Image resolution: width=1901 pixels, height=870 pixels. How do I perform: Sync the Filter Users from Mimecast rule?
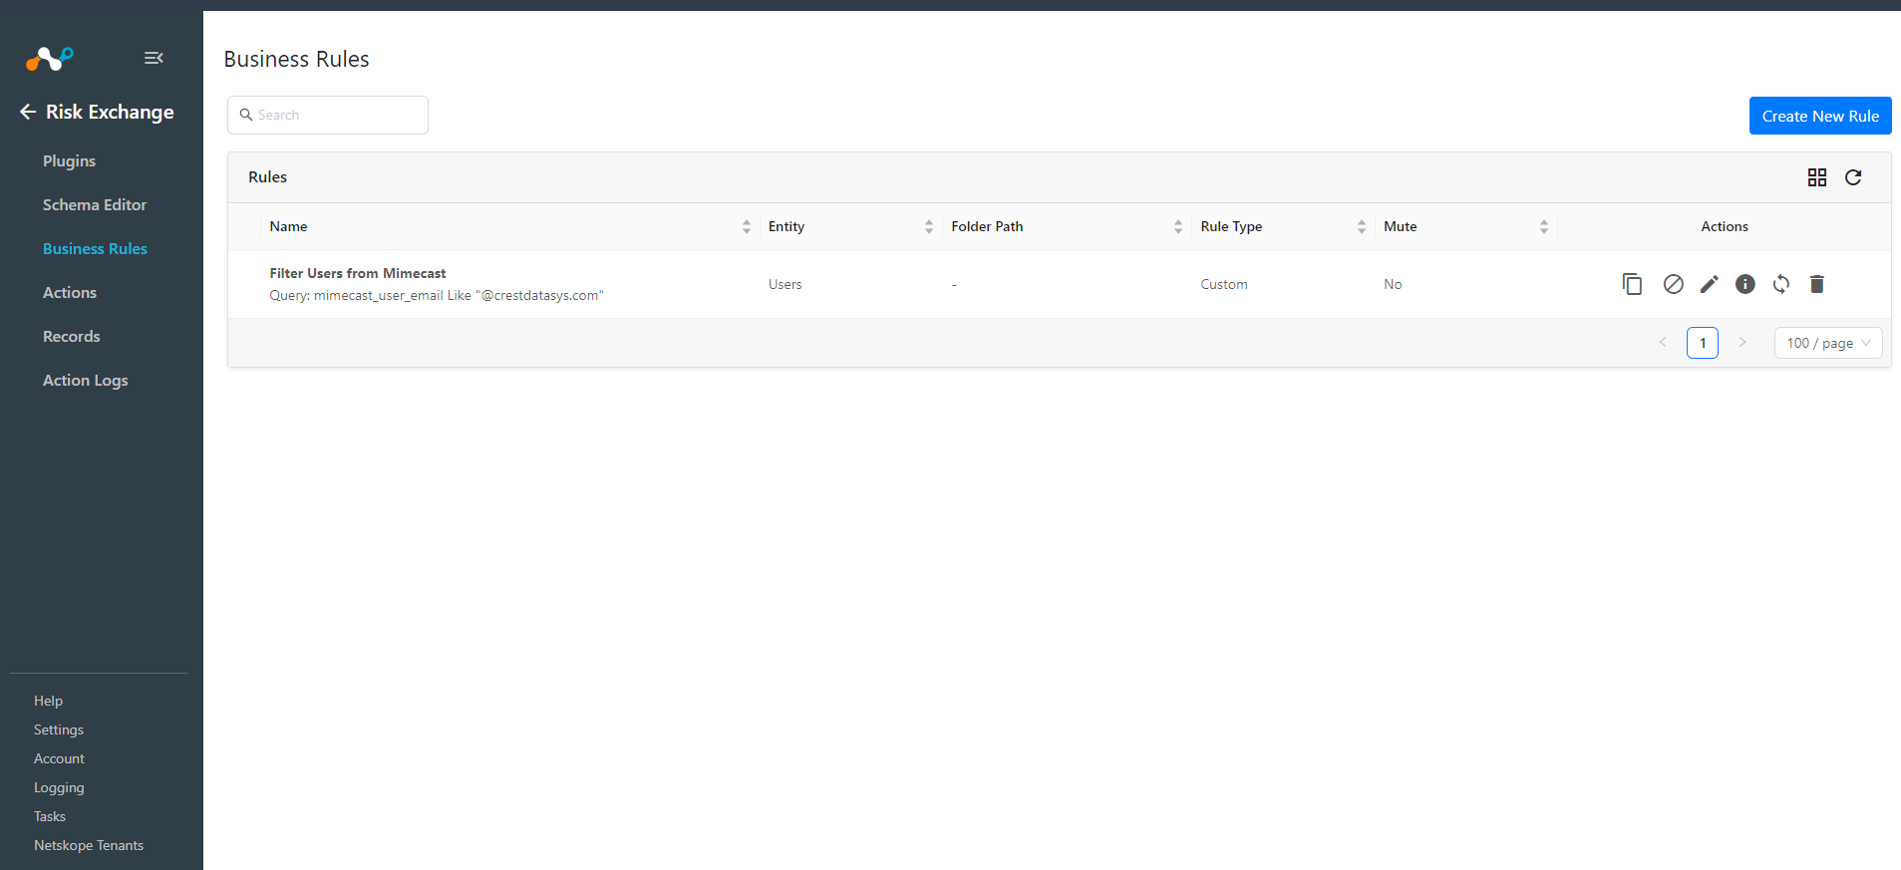[x=1781, y=284]
